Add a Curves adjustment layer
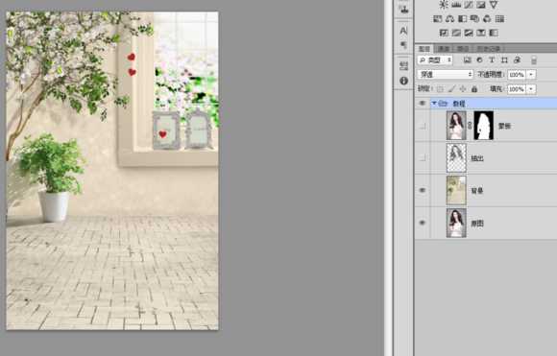The height and width of the screenshot is (356, 557). pyautogui.click(x=469, y=5)
